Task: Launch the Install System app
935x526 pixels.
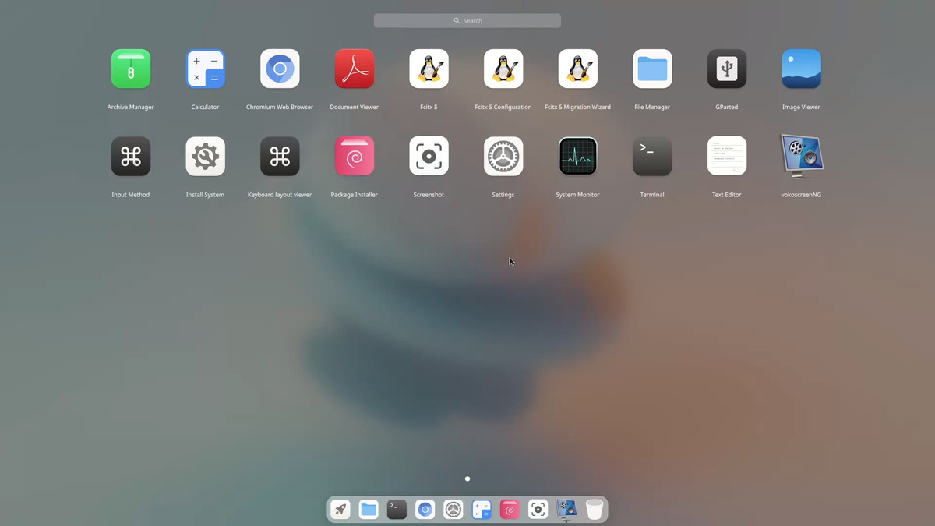Action: click(206, 156)
